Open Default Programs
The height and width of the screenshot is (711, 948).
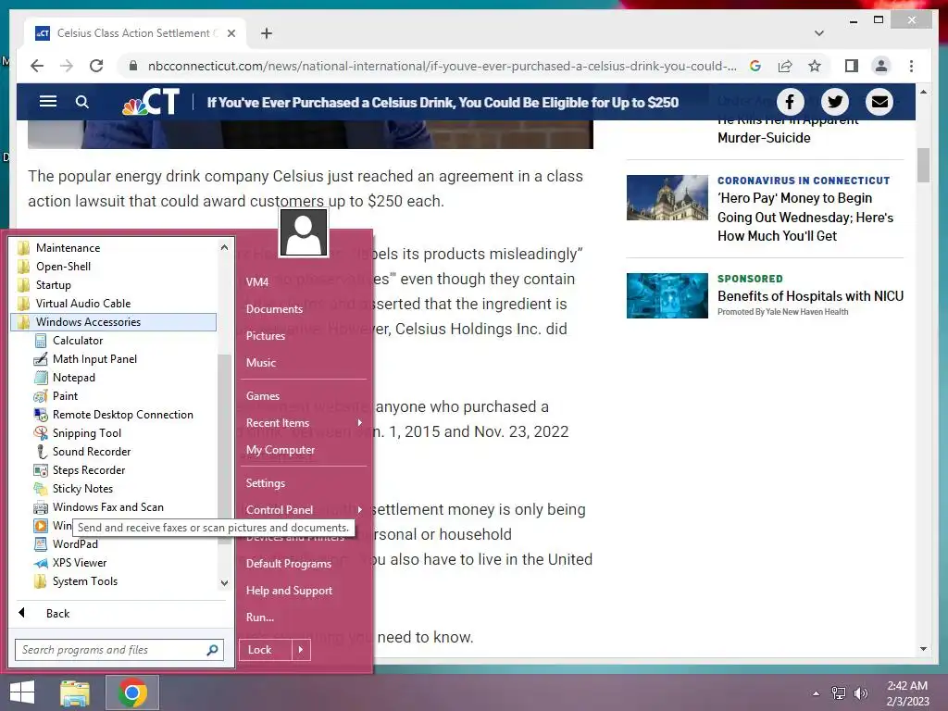coord(289,564)
